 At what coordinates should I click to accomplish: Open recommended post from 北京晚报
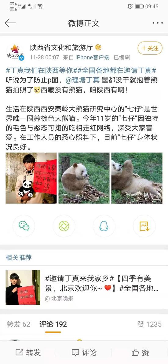click(84, 287)
